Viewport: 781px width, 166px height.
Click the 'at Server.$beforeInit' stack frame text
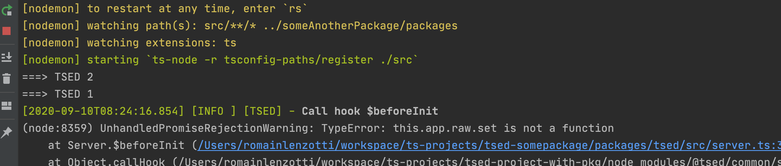pyautogui.click(x=116, y=145)
